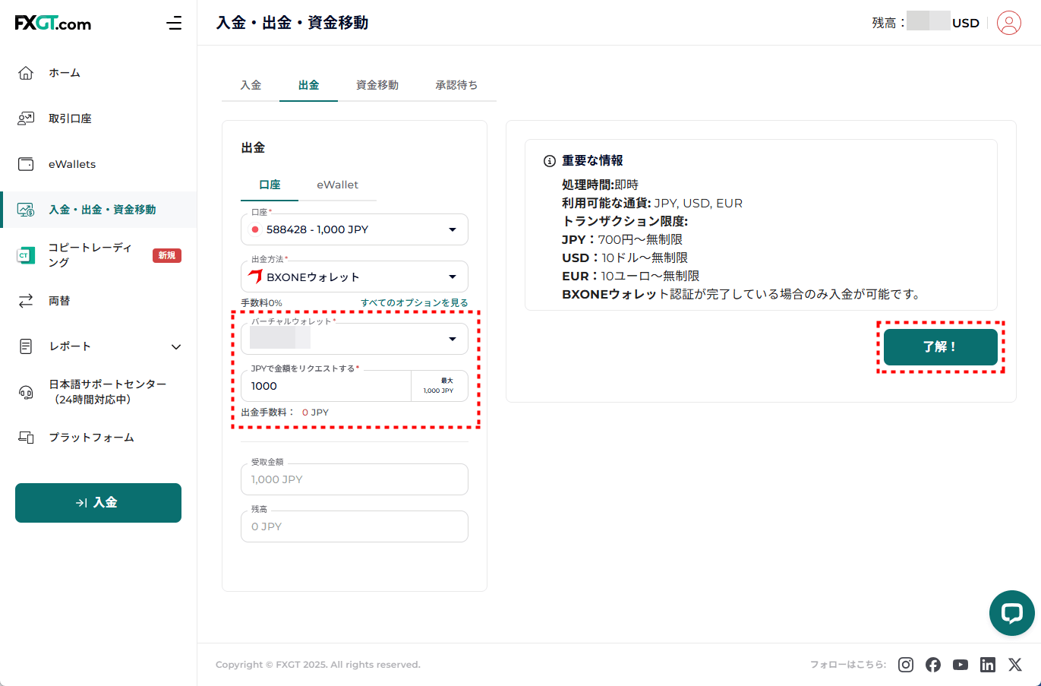Screen dimensions: 1041x686
Task: Click the Platform devices icon
Action: (x=26, y=438)
